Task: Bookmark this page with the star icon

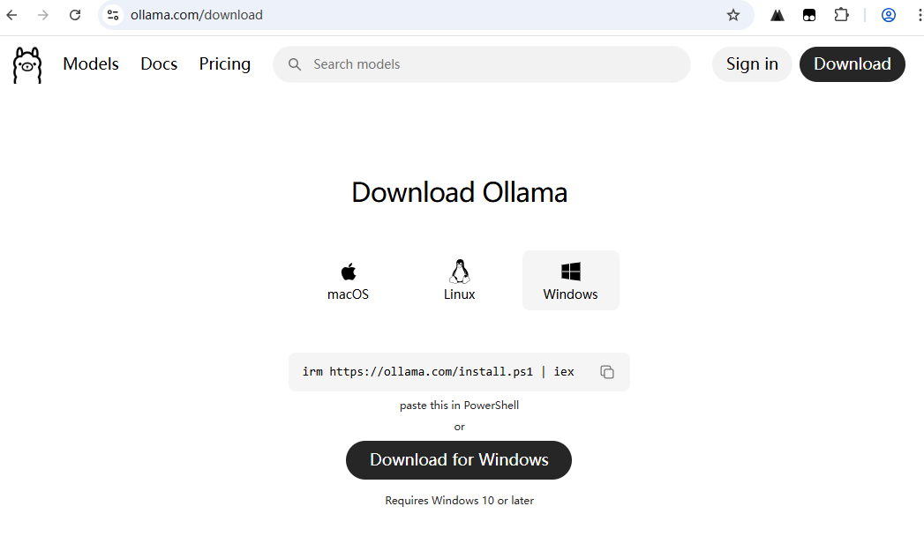Action: [732, 15]
